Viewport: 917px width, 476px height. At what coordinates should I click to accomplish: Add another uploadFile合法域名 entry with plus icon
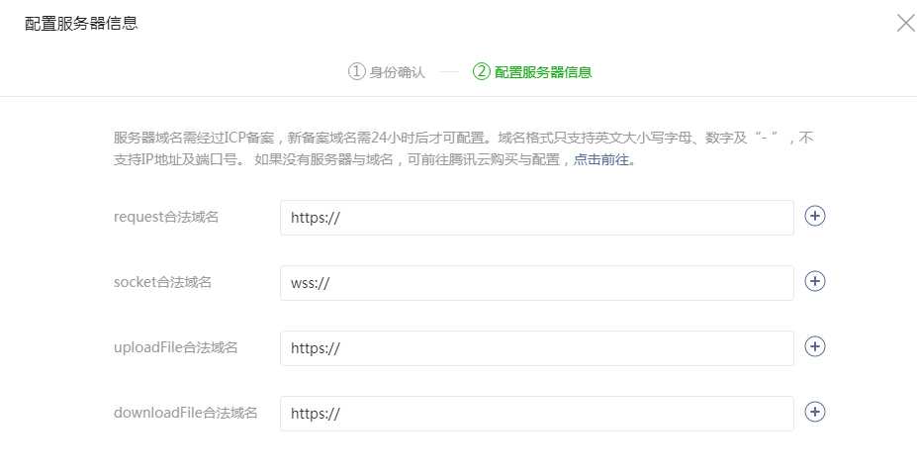tap(815, 346)
